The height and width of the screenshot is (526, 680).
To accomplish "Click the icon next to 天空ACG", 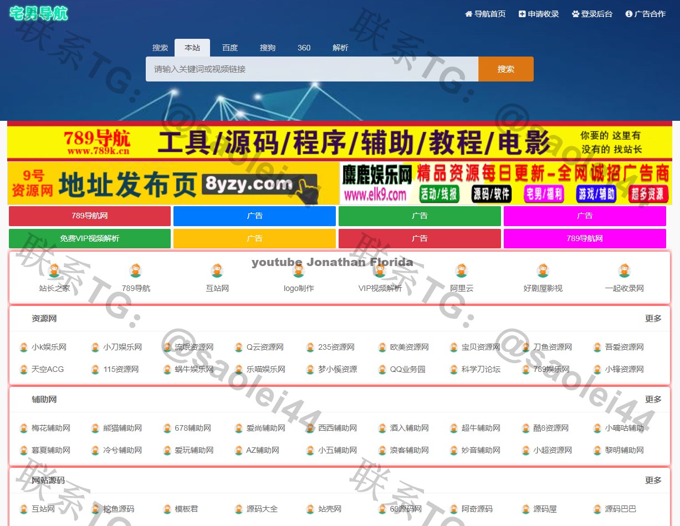I will coord(24,370).
